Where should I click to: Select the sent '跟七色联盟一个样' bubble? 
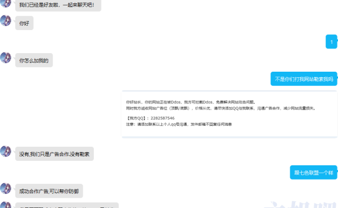[313, 172]
